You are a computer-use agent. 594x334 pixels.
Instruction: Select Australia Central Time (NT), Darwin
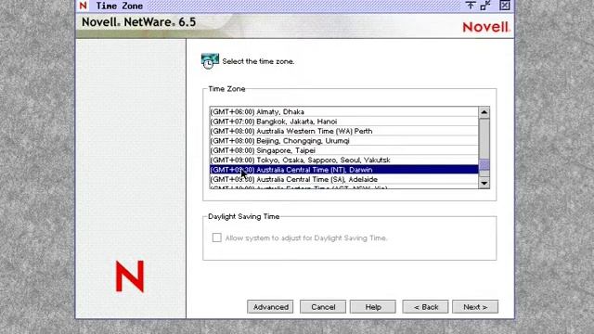344,170
